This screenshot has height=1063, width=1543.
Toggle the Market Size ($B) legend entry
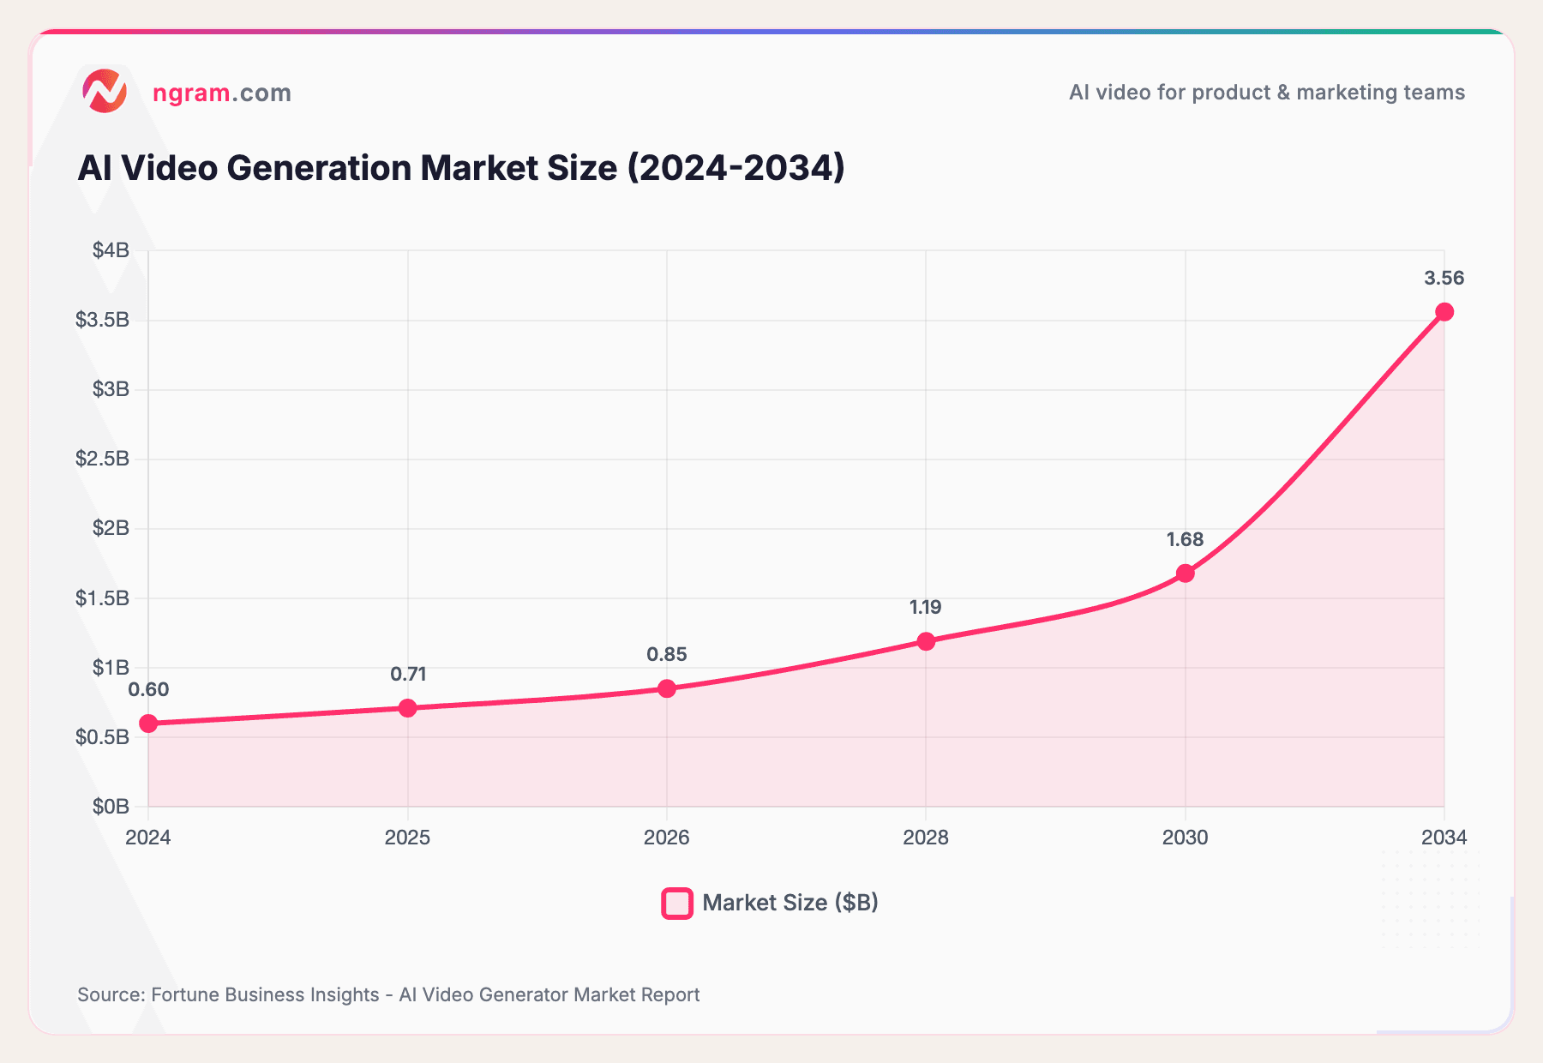pos(771,902)
